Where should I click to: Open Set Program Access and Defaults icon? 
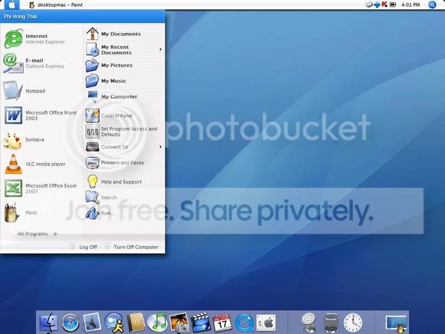92,131
